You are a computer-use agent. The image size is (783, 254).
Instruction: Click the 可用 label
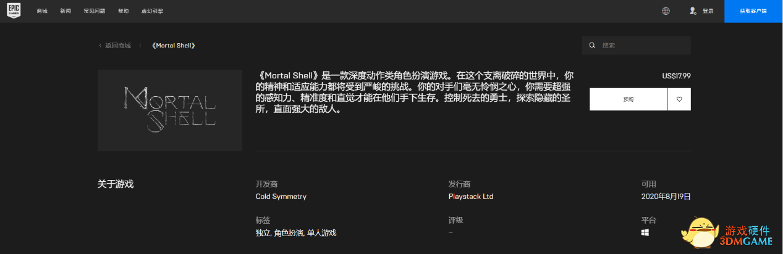click(x=649, y=184)
